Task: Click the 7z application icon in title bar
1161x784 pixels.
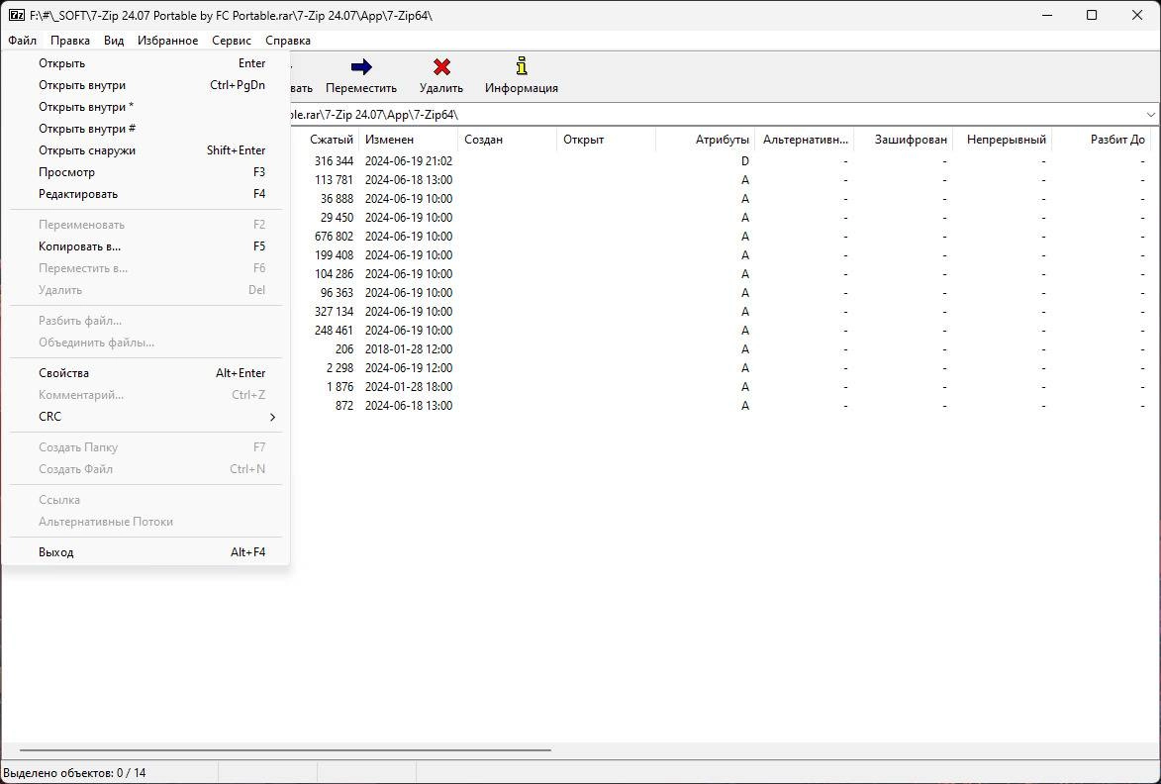Action: point(16,15)
